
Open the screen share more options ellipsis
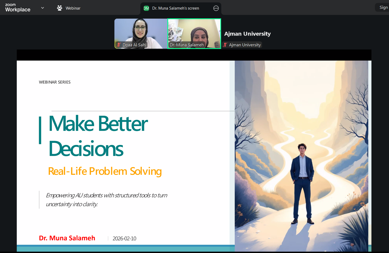[x=216, y=8]
